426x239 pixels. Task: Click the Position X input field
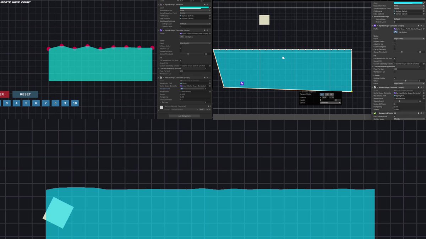tap(324, 97)
